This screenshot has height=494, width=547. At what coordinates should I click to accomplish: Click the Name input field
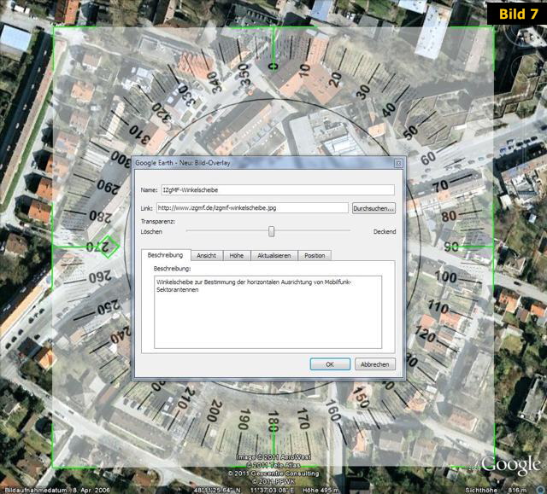tap(278, 190)
